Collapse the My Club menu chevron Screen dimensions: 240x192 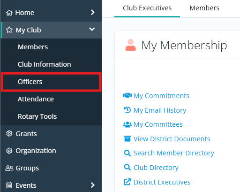point(92,29)
